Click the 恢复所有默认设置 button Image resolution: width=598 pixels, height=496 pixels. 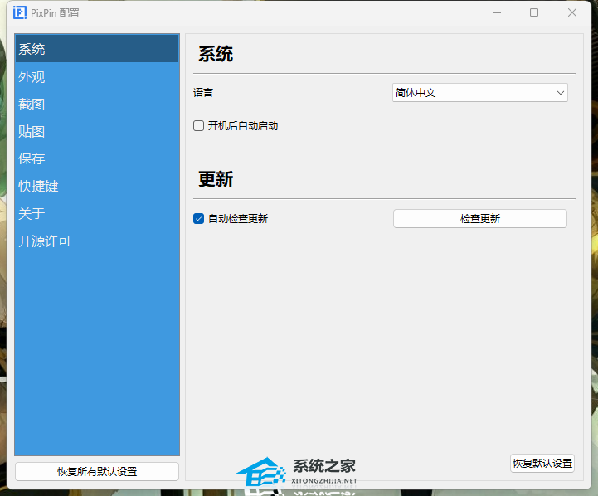click(x=97, y=471)
